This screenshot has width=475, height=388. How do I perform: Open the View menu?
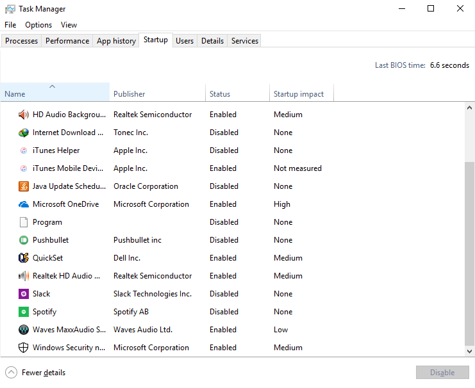(x=69, y=25)
